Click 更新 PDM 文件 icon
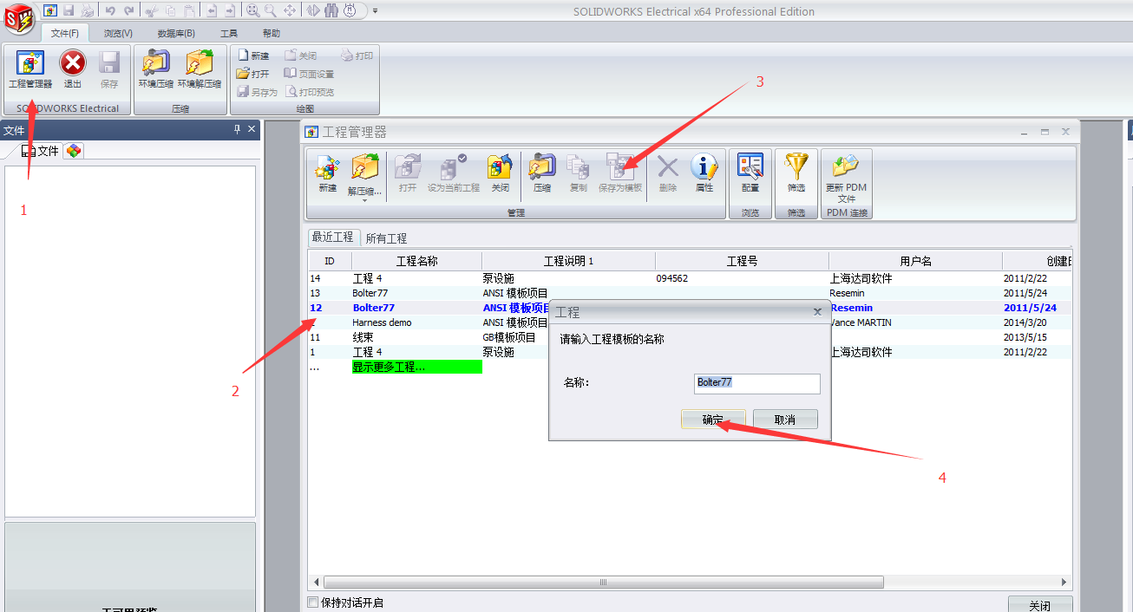The image size is (1133, 612). click(x=847, y=179)
